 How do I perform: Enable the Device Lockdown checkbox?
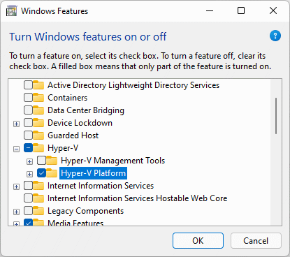tap(28, 123)
